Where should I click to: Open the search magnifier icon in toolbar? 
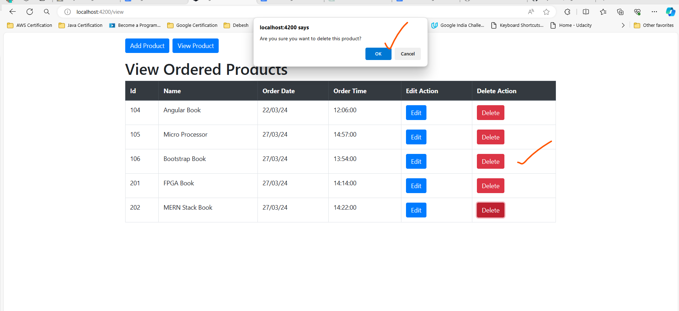47,12
